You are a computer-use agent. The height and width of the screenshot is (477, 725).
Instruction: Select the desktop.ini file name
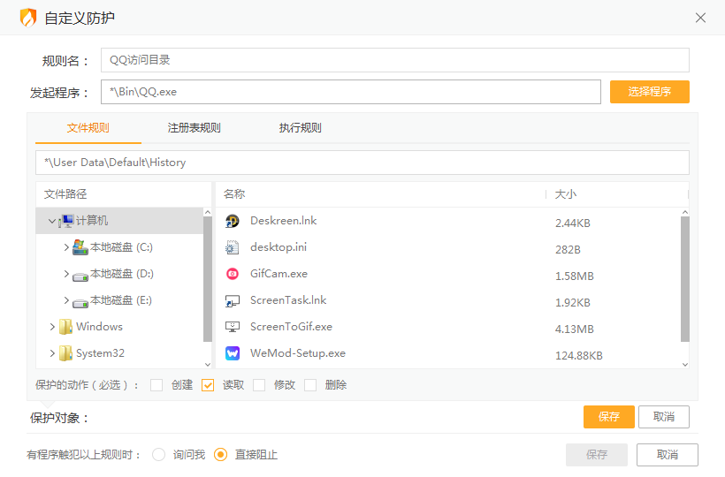[x=279, y=247]
